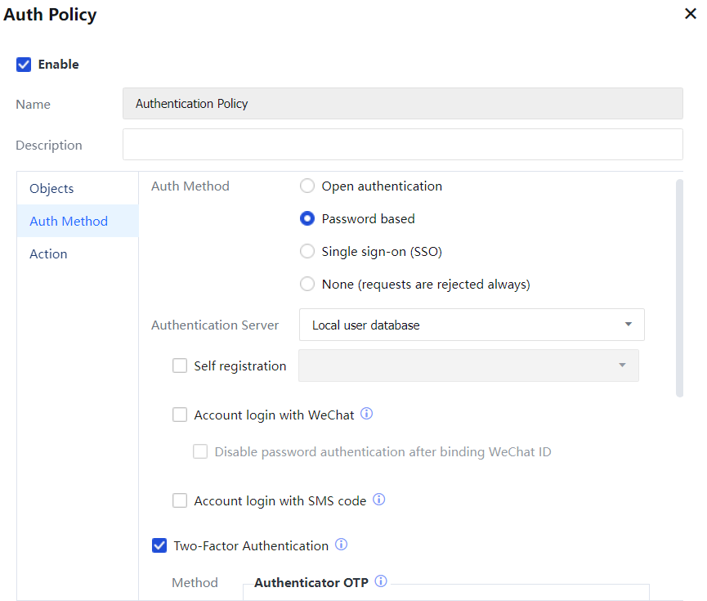The image size is (707, 601).
Task: Click info icon beside Authenticator OTP
Action: (x=381, y=582)
